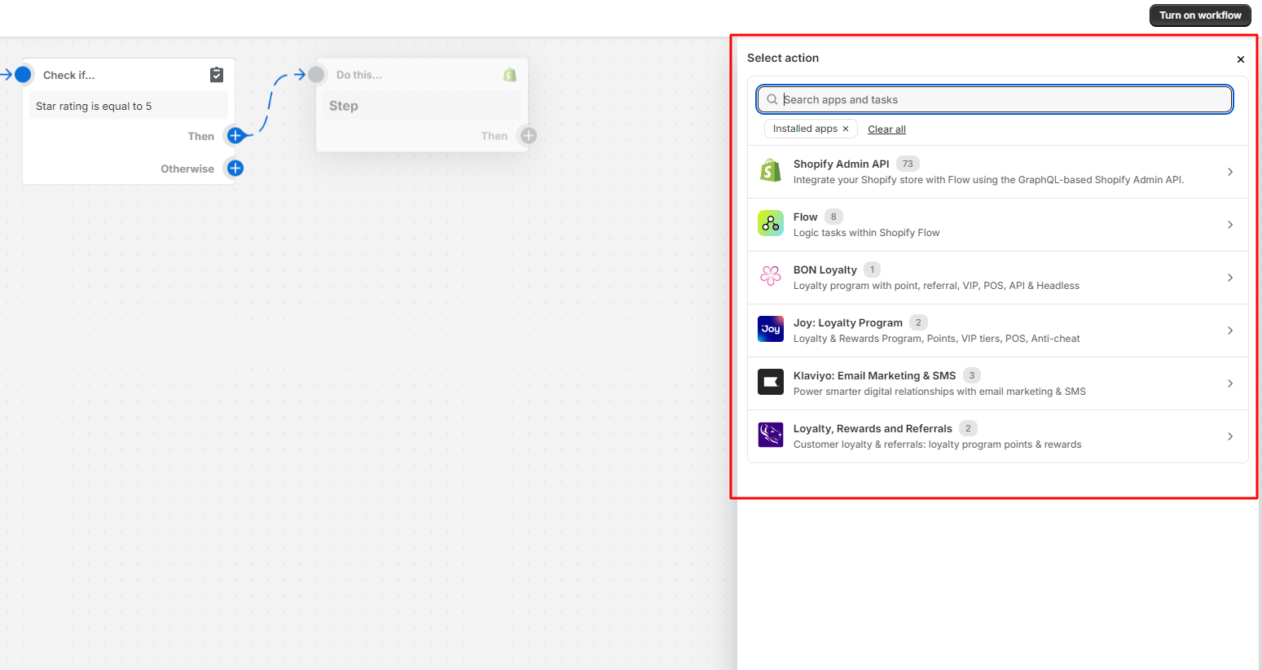Click the Shopify Admin API app icon
Image resolution: width=1262 pixels, height=670 pixels.
(x=771, y=170)
